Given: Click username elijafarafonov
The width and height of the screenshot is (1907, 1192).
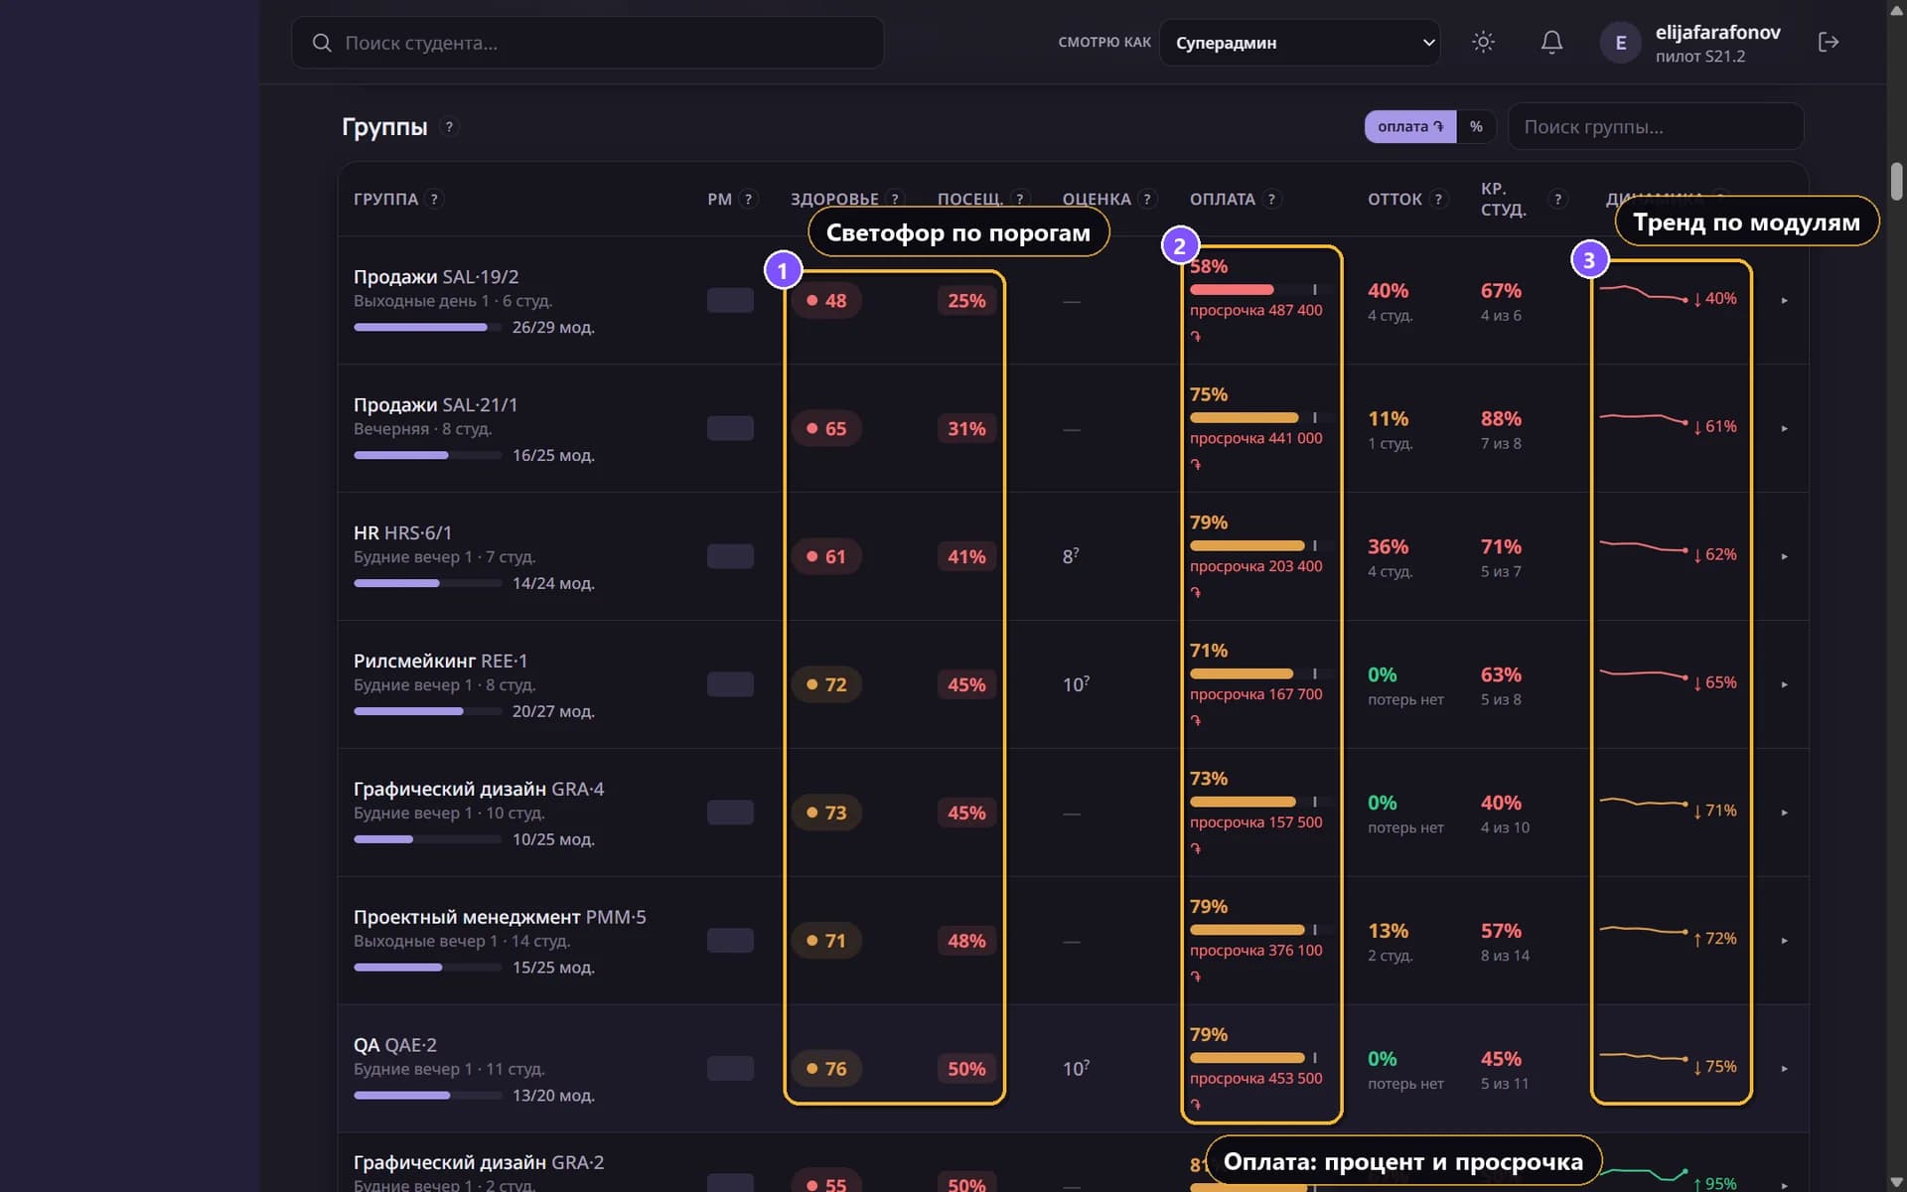Looking at the screenshot, I should (1717, 32).
